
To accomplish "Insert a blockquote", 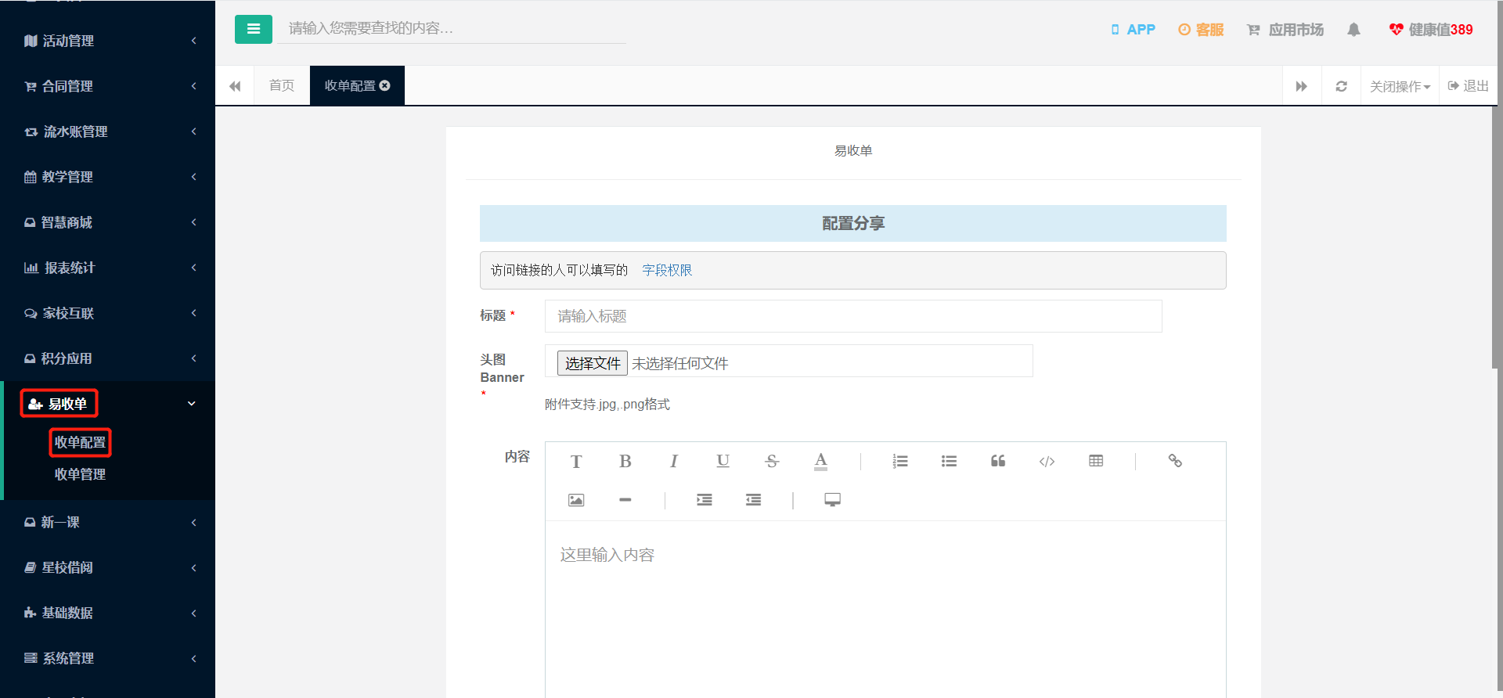I will [x=998, y=461].
